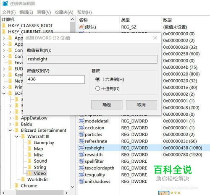Screen dimensions: 210x195
Task: Click the Map folder icon
Action: coord(29,148)
